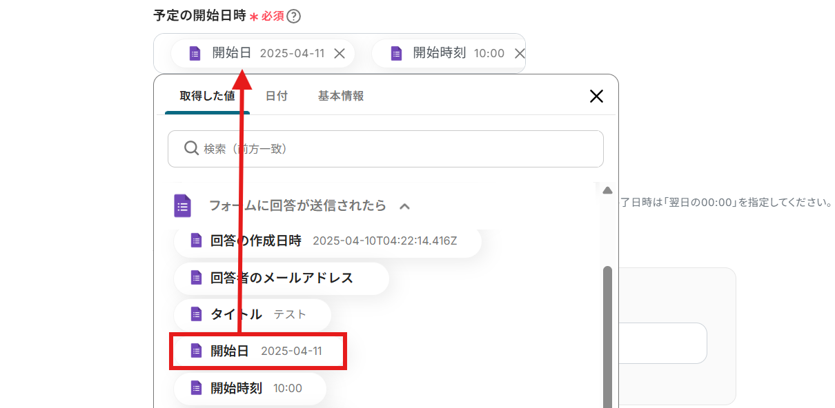Open the 基本情報 tab

tap(341, 96)
